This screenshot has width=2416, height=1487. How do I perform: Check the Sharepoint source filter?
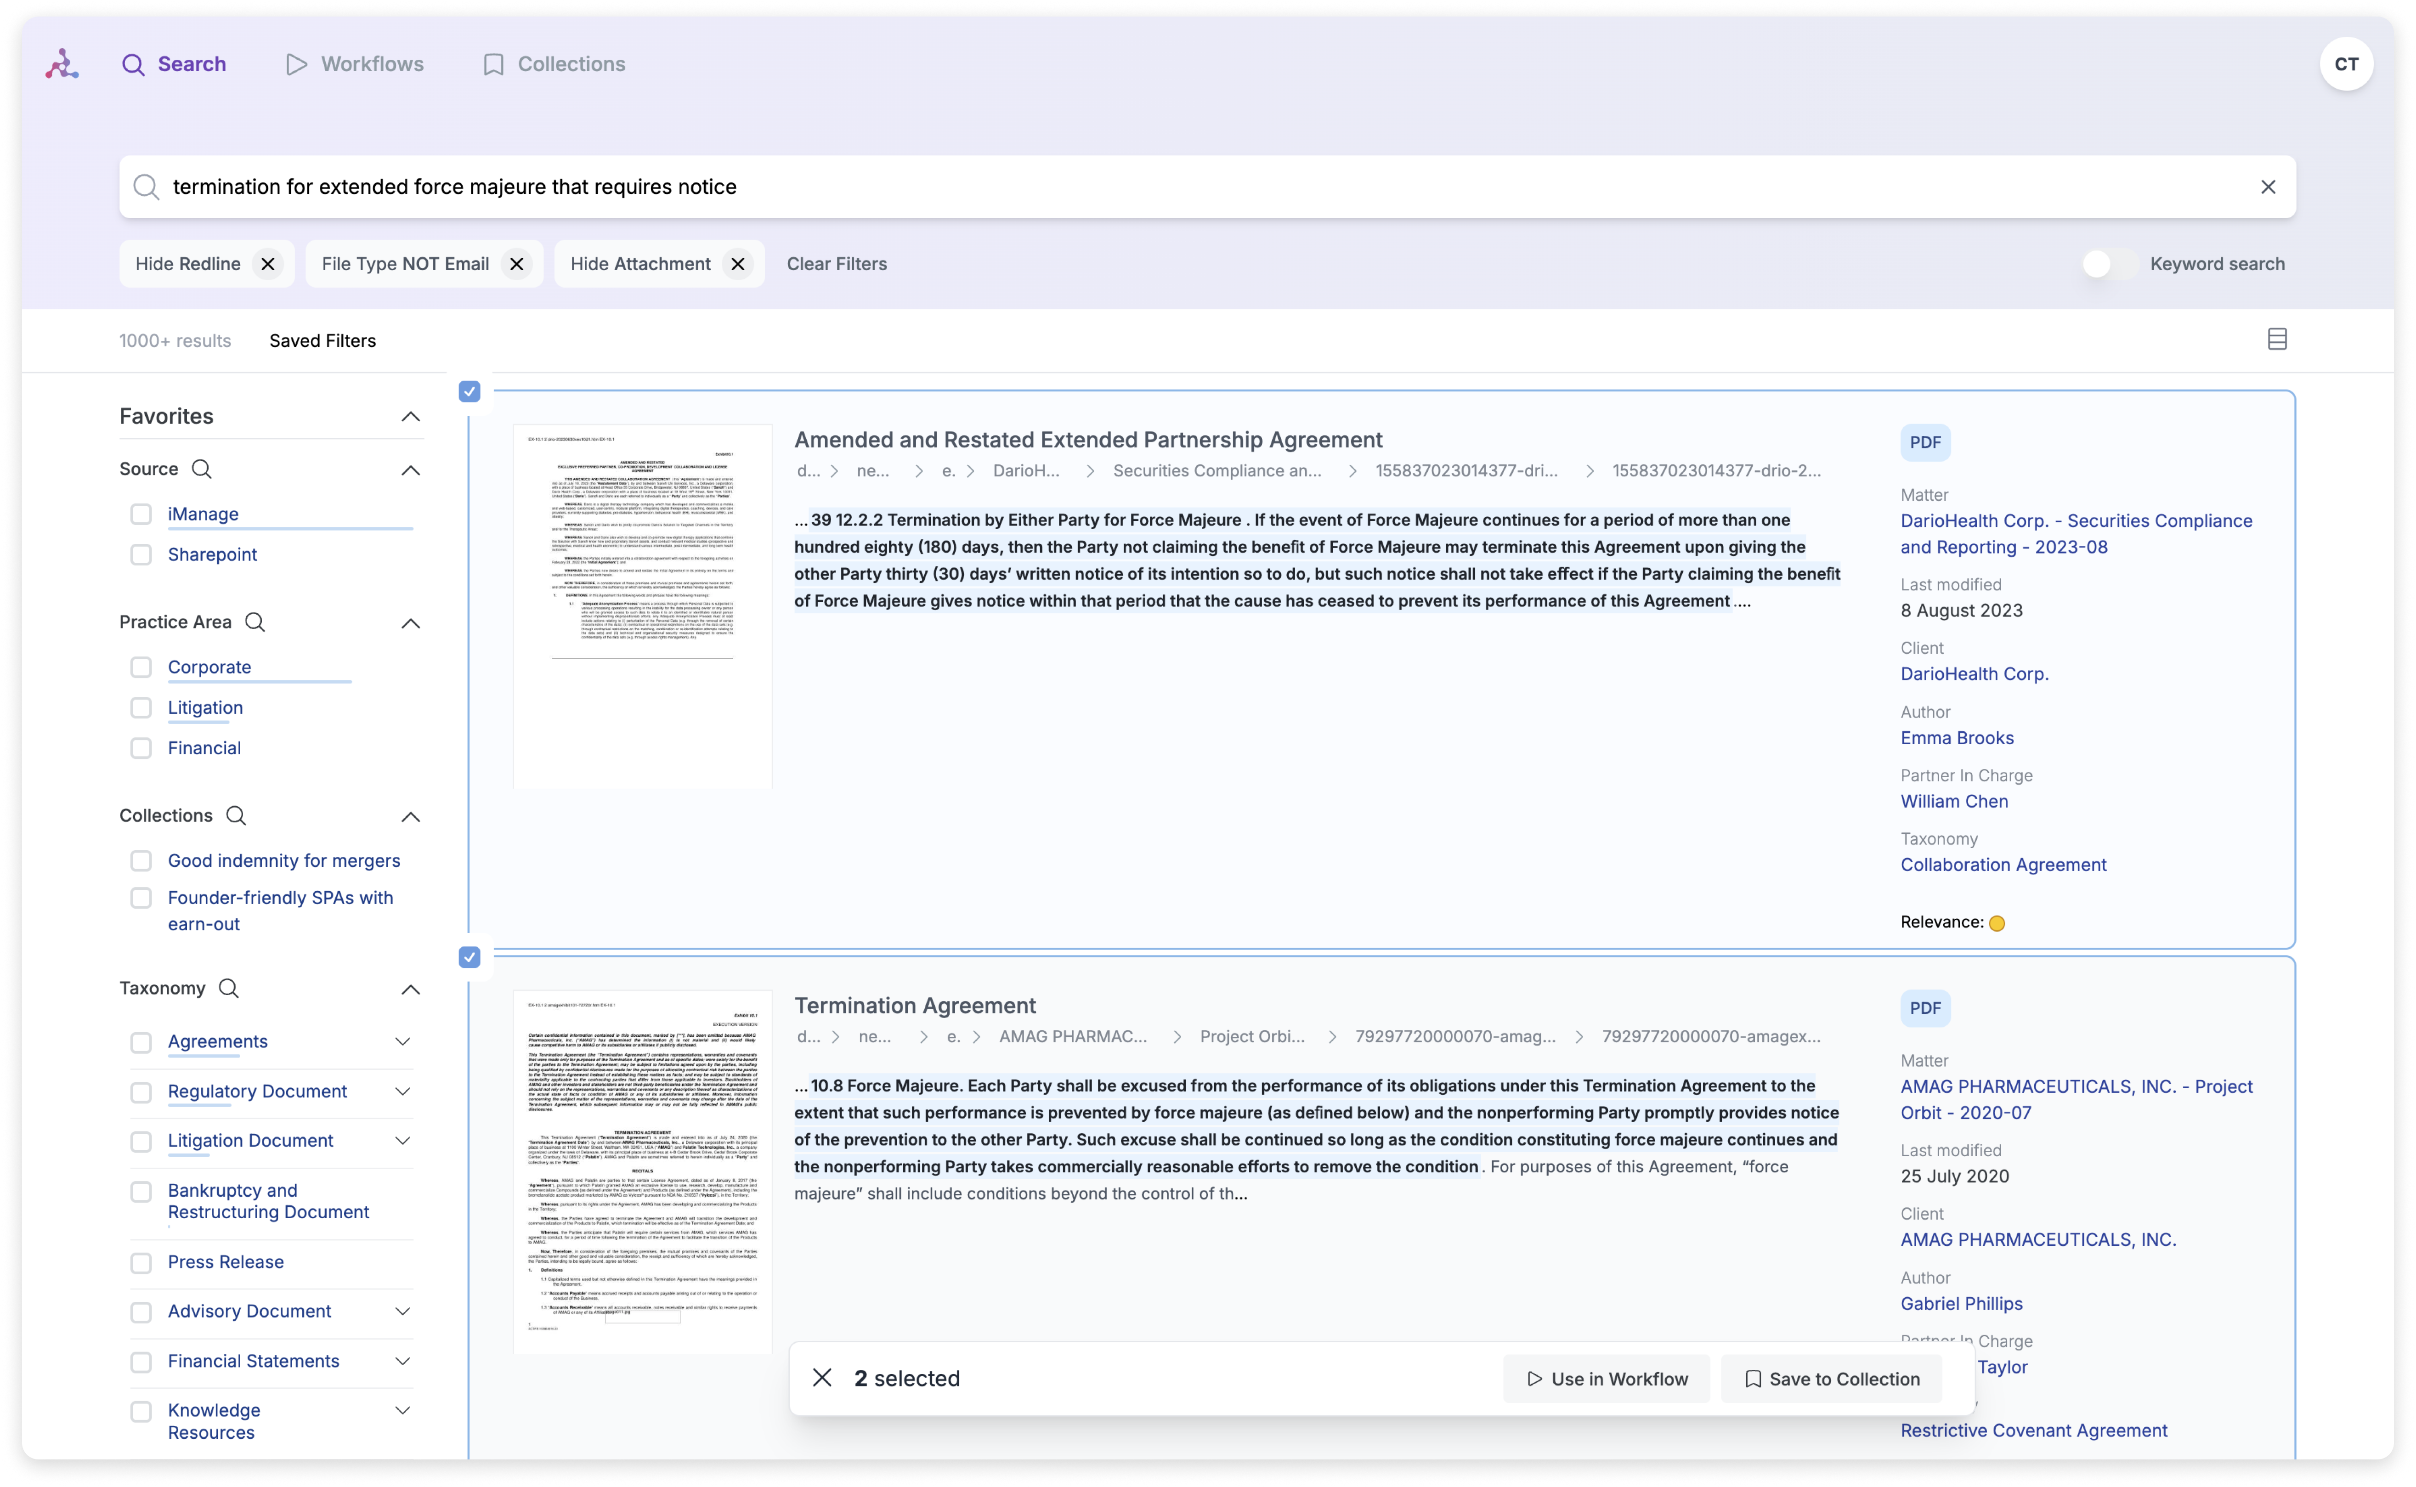pos(141,554)
